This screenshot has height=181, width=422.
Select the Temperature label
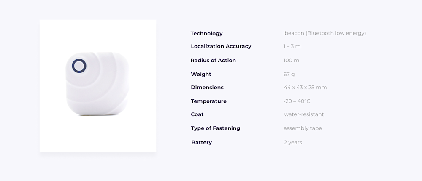pos(208,101)
